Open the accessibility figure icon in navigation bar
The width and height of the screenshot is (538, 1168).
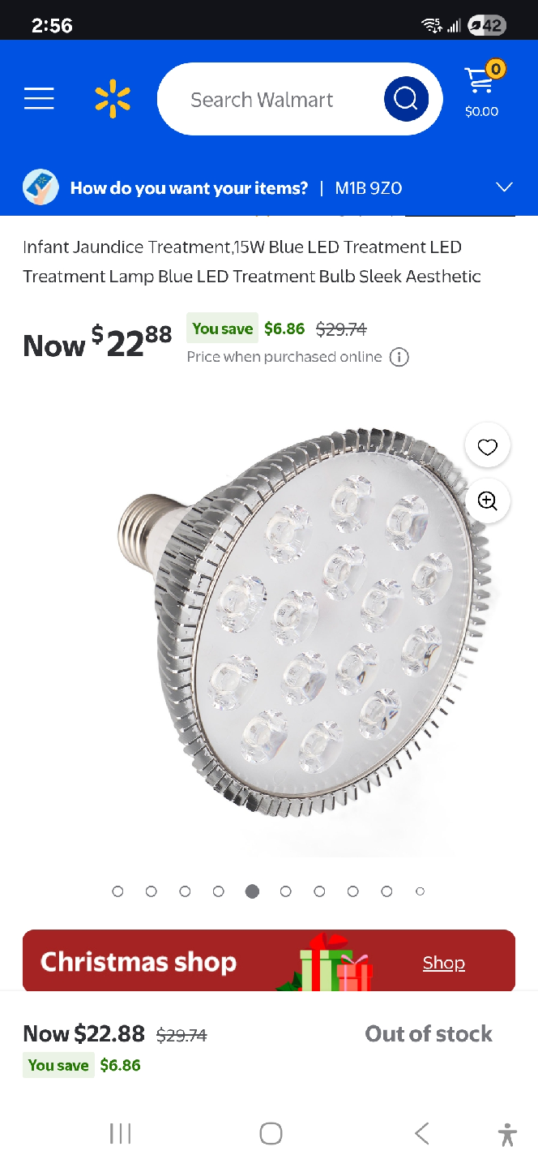(508, 1133)
